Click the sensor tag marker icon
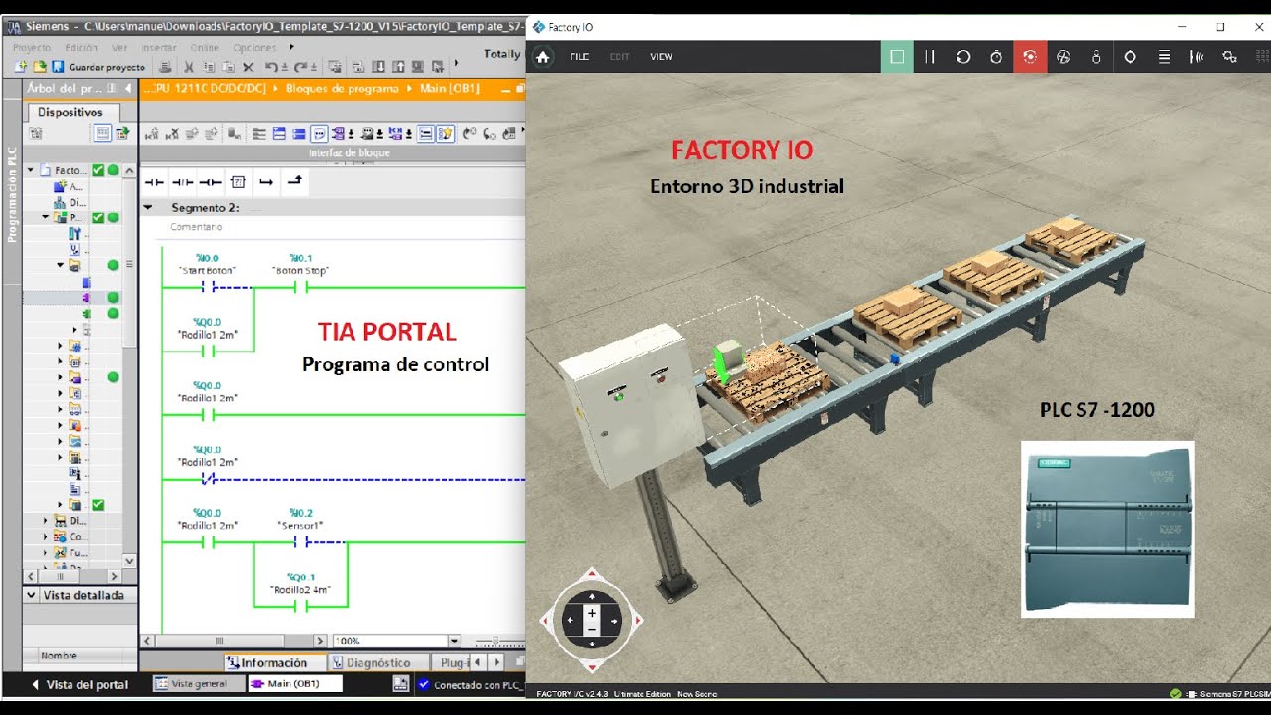The width and height of the screenshot is (1271, 715). [1130, 57]
